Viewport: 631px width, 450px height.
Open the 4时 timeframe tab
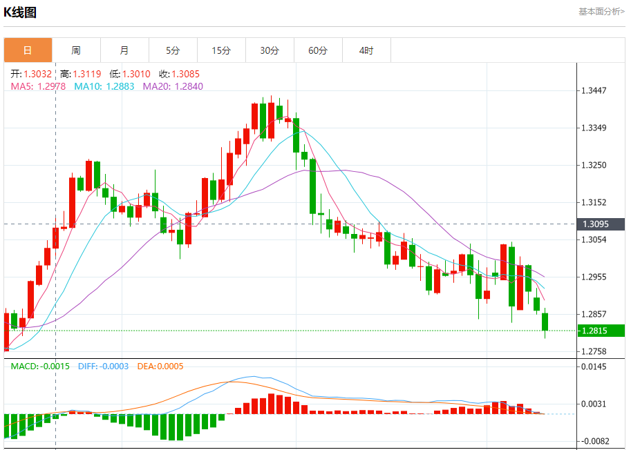pos(366,50)
